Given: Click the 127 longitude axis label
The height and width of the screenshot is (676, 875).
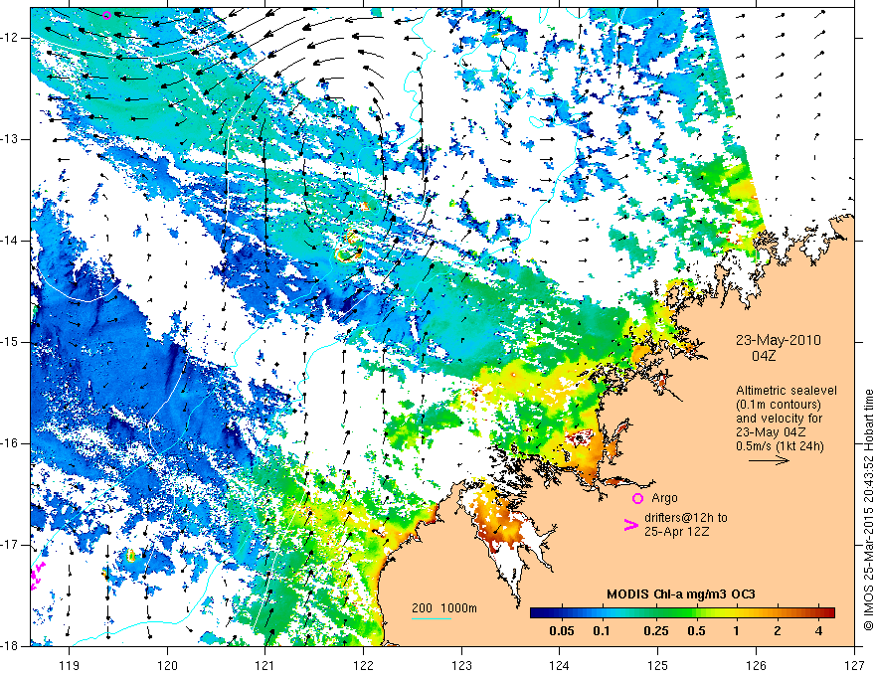Looking at the screenshot, I should click(x=854, y=665).
